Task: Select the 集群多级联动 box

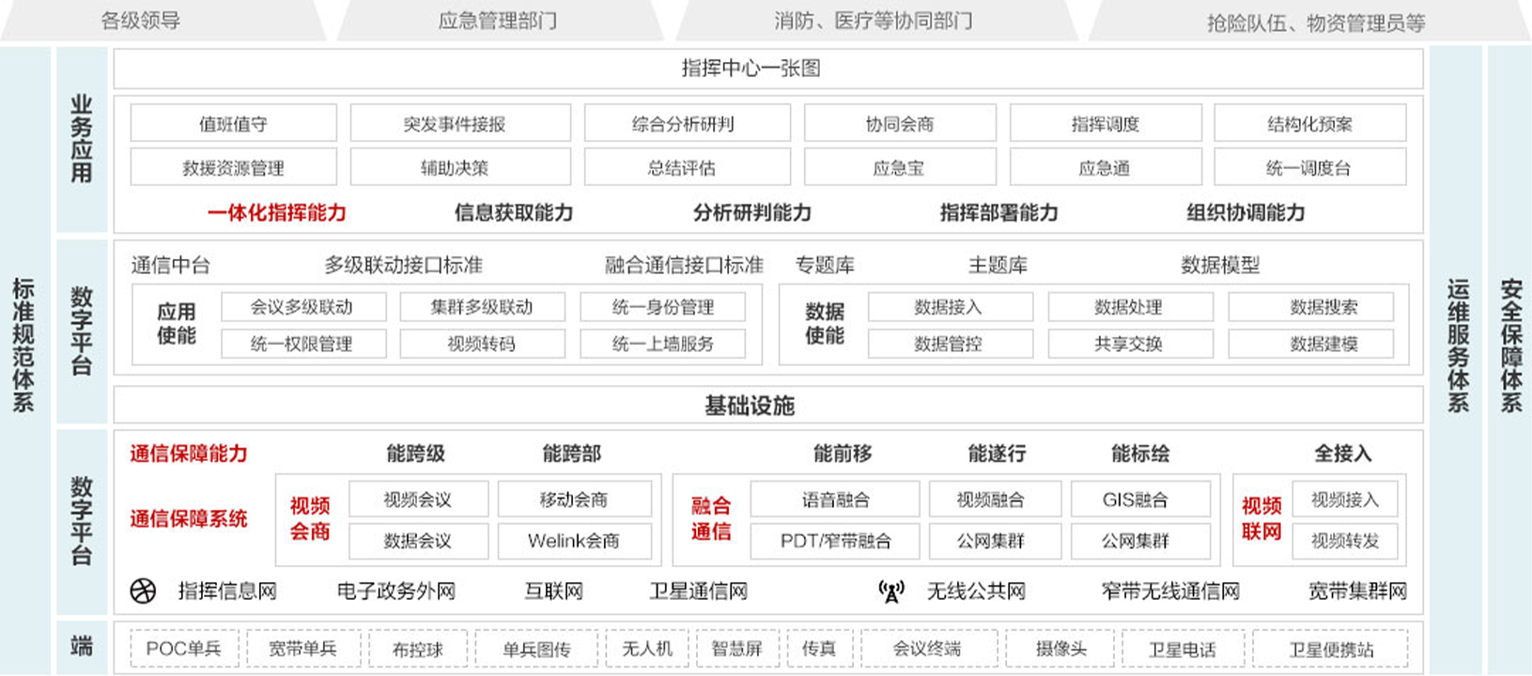Action: 483,307
